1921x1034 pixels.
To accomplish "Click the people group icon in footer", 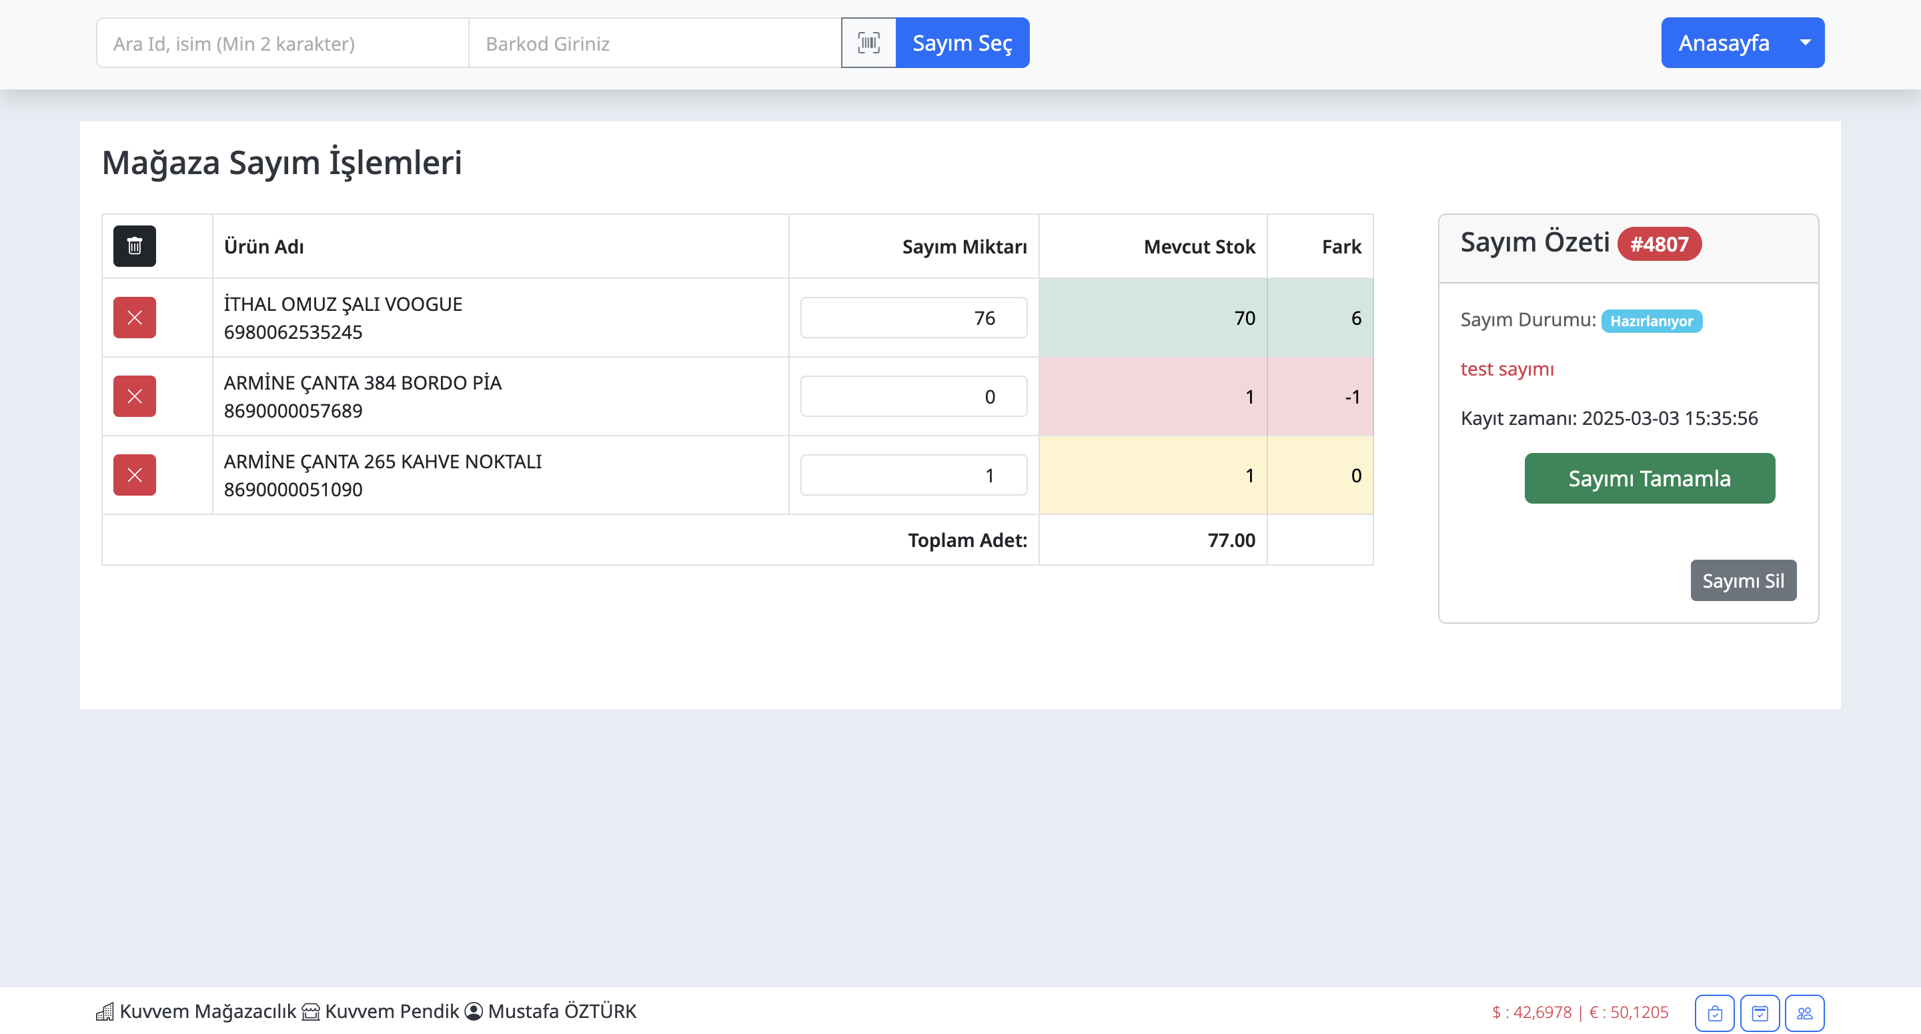I will click(1804, 1013).
